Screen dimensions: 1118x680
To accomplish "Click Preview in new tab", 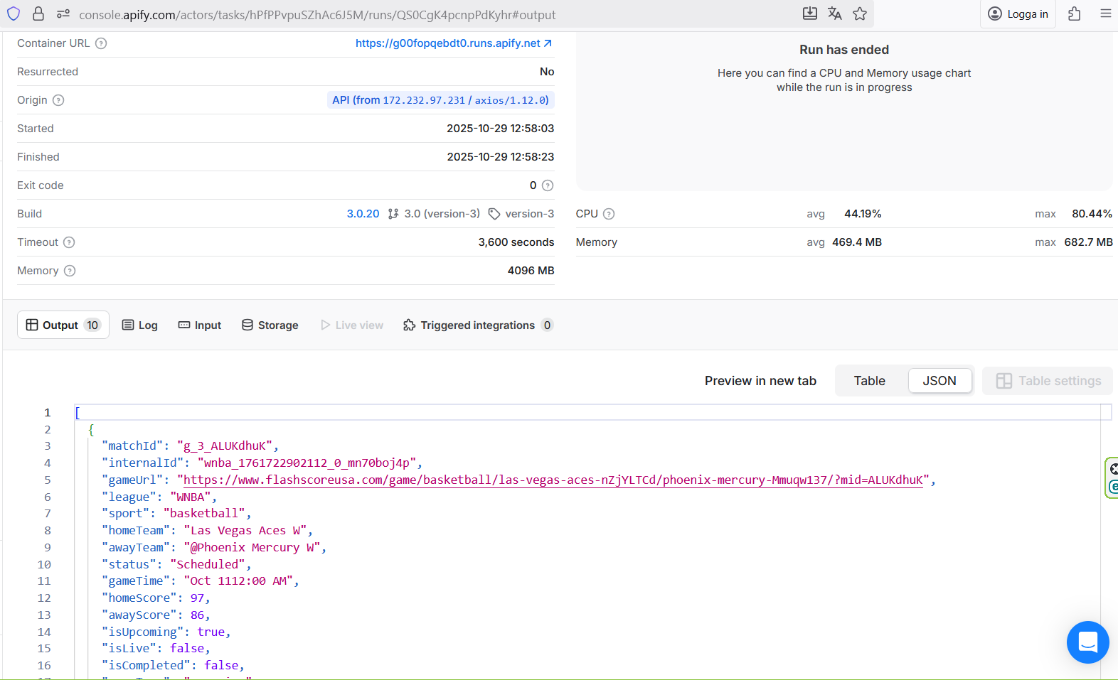I will [x=760, y=381].
